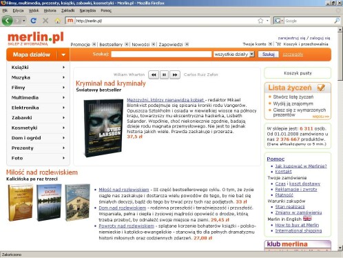Expand the Mapa działów arrow

63,54
